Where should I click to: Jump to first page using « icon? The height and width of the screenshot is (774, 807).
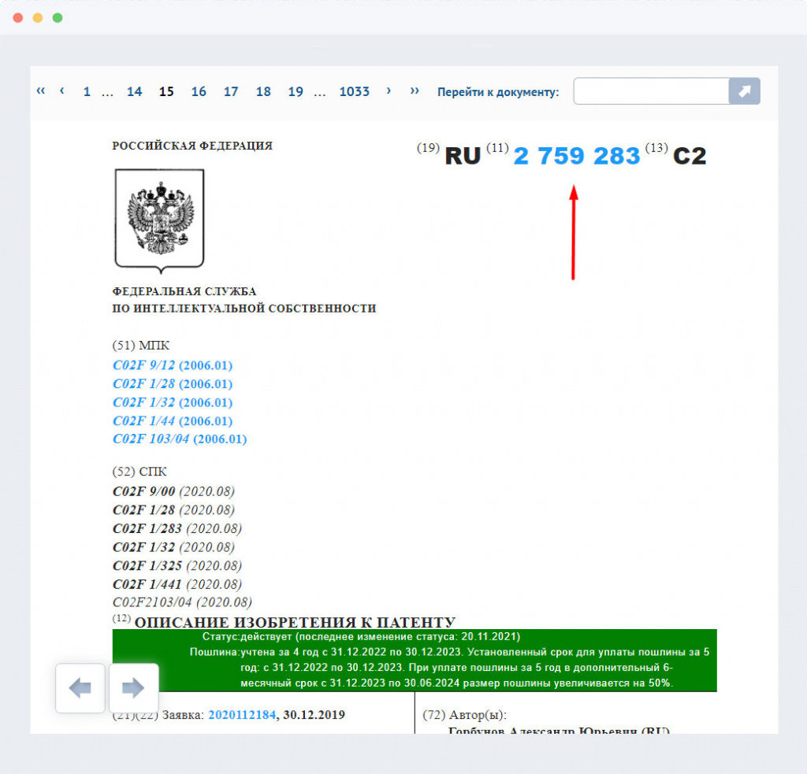(39, 91)
